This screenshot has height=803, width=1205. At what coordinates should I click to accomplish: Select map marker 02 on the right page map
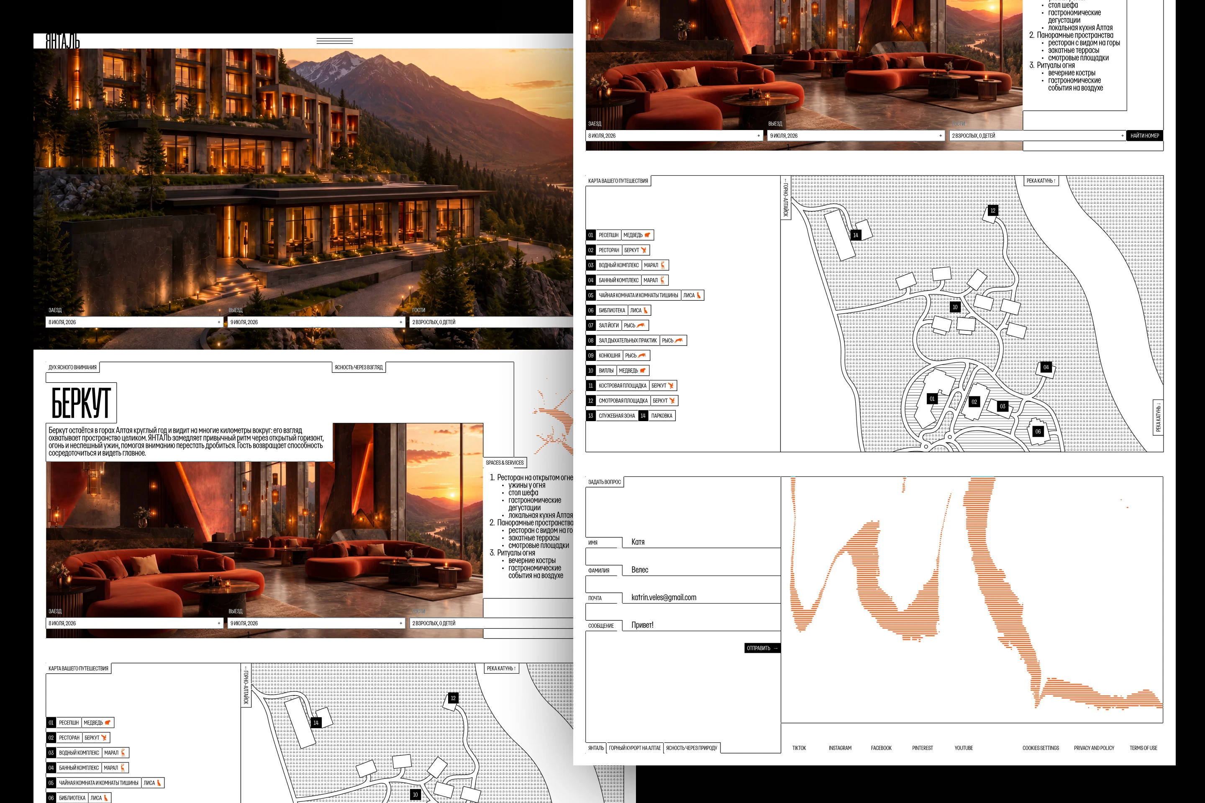(974, 402)
